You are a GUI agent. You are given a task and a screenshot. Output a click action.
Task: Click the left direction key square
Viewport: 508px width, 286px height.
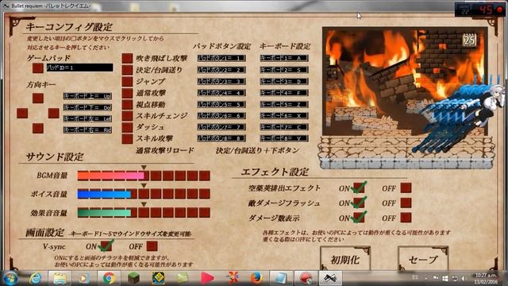point(22,113)
